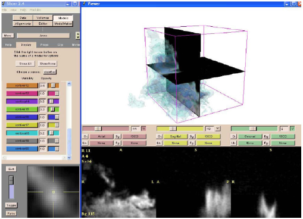Click the Lb button in the green Coronal controls

pyautogui.click(x=234, y=143)
